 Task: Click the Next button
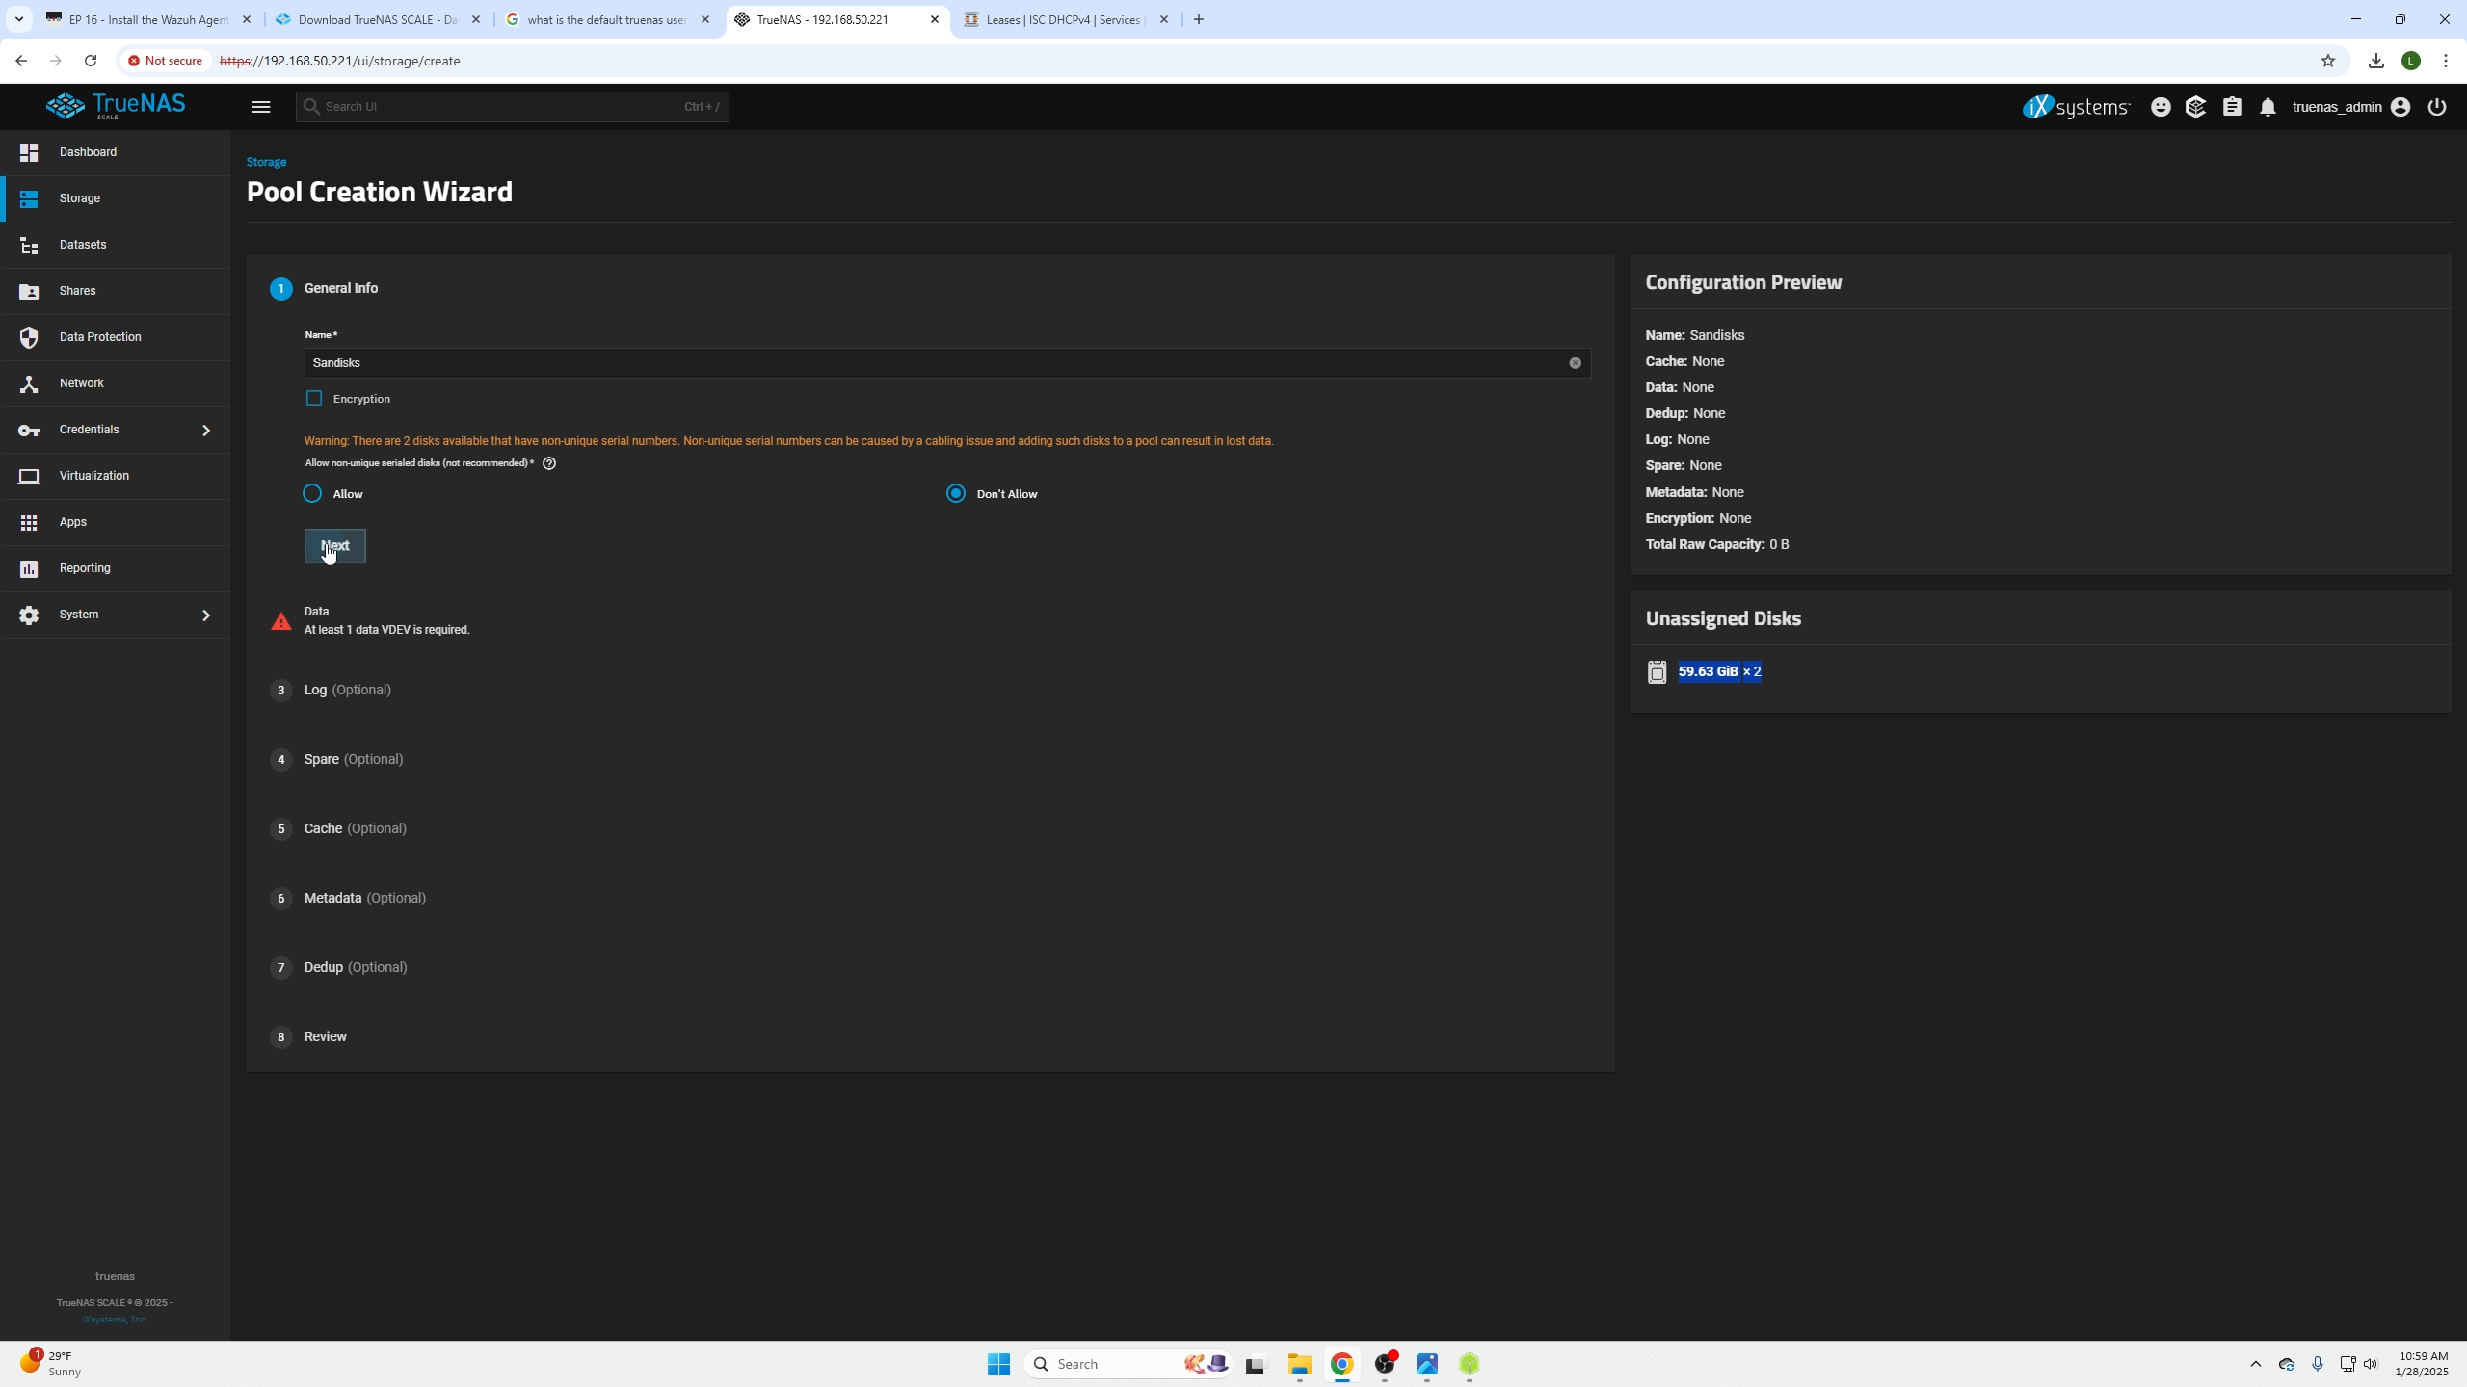[x=334, y=546]
